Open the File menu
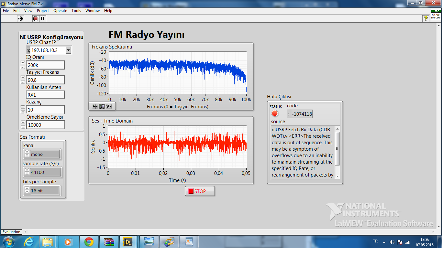Image resolution: width=442 pixels, height=258 pixels. 6,11
